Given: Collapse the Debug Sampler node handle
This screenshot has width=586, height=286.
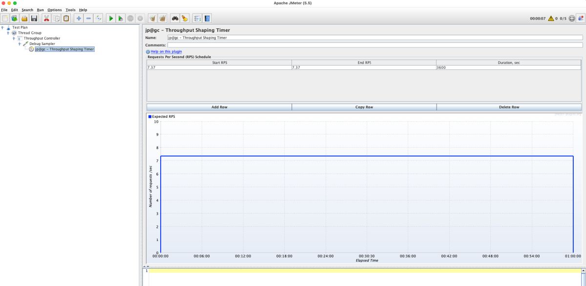Looking at the screenshot, I should pyautogui.click(x=20, y=44).
